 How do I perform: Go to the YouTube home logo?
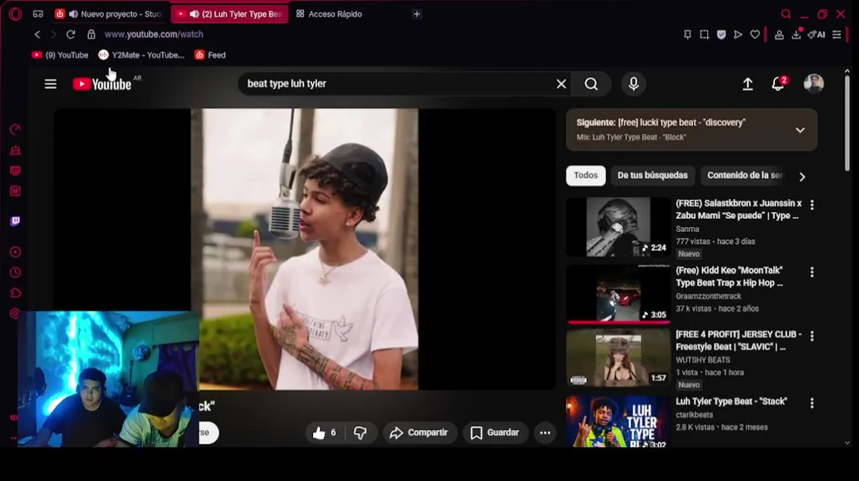click(x=102, y=84)
